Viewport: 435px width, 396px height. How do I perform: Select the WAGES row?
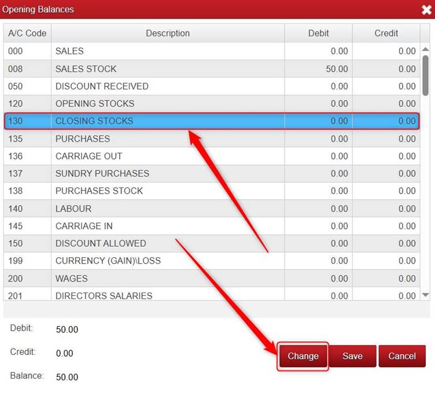click(x=212, y=279)
